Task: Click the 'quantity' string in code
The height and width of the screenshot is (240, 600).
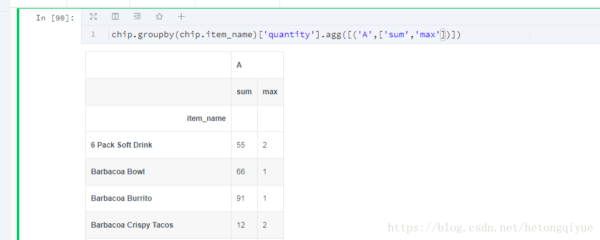Action: 289,35
